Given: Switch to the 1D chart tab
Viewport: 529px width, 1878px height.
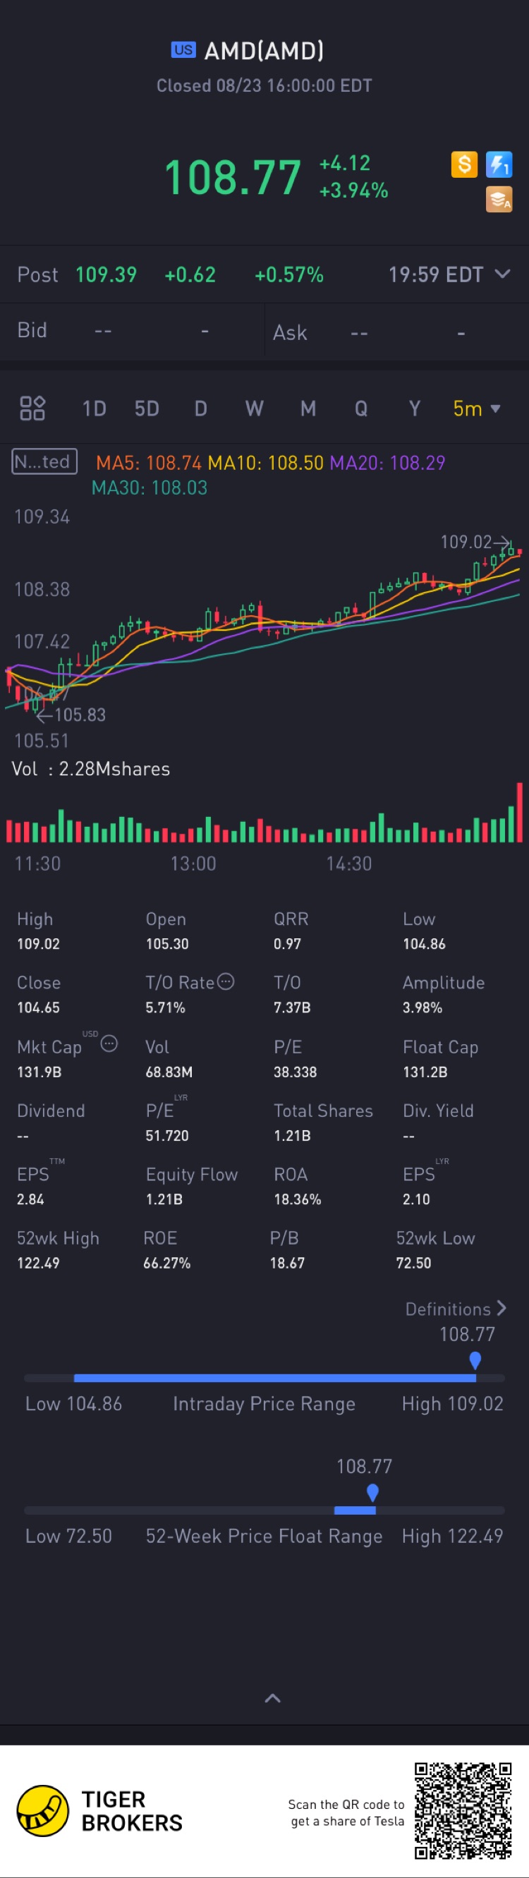Looking at the screenshot, I should point(94,408).
